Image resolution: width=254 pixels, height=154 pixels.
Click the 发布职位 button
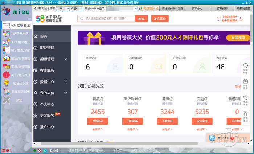160,19
